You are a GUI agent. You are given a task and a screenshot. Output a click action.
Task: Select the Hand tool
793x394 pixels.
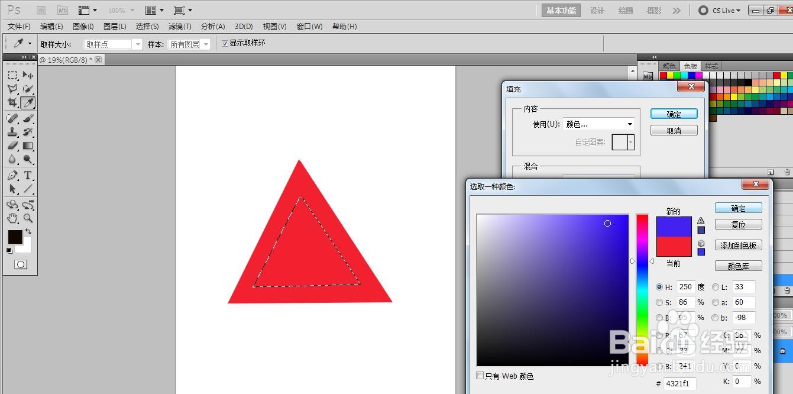pyautogui.click(x=12, y=218)
